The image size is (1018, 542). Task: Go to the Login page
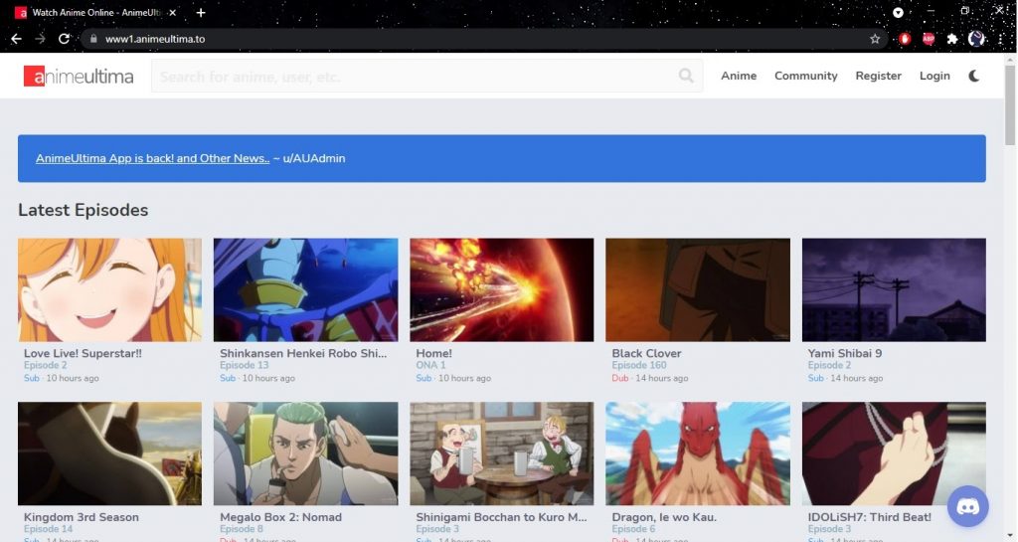click(x=934, y=76)
